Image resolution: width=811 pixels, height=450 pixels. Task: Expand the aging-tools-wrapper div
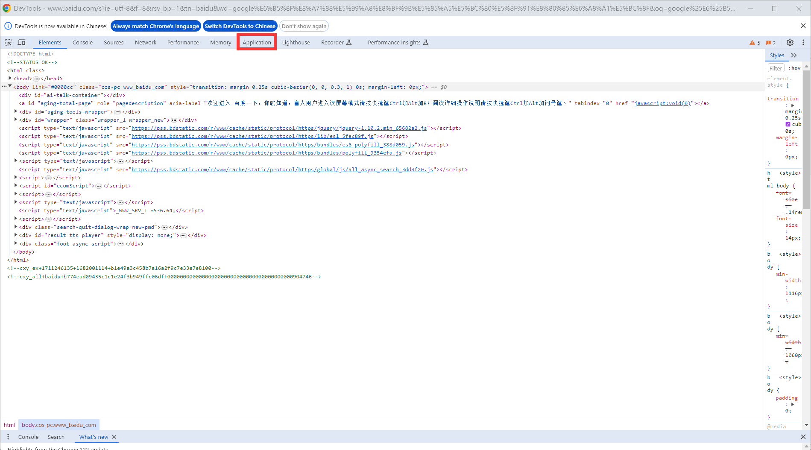coord(16,111)
